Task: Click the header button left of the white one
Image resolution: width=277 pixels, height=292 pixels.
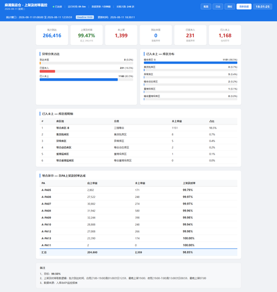Action: [x=230, y=6]
